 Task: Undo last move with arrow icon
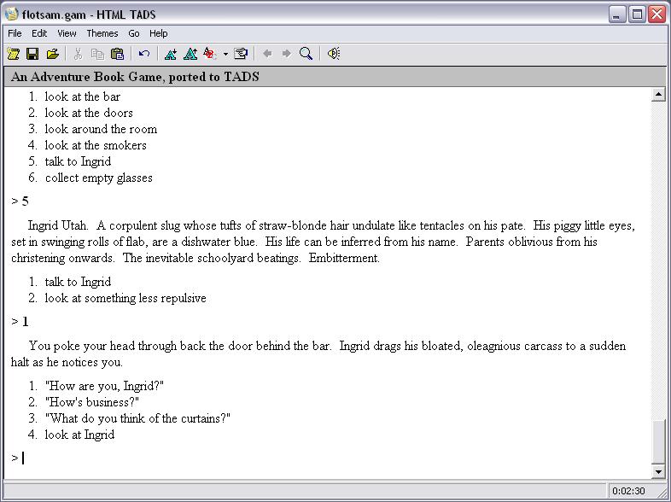point(144,54)
